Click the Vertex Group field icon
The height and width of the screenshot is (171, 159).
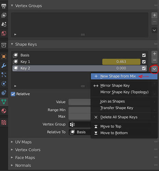(x=72, y=124)
